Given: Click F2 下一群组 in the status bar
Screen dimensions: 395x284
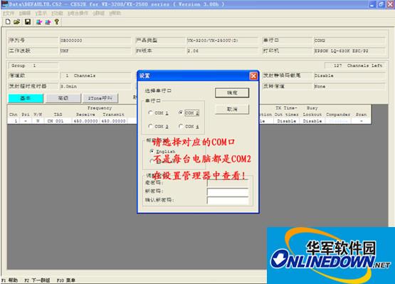Looking at the screenshot, I should tap(37, 280).
